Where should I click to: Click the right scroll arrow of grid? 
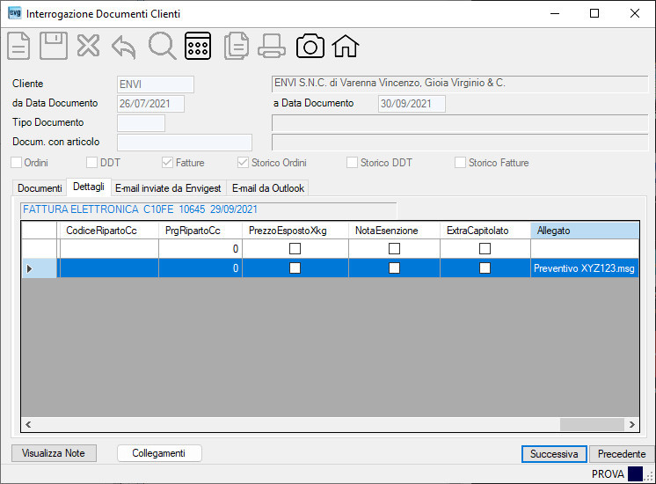(631, 424)
